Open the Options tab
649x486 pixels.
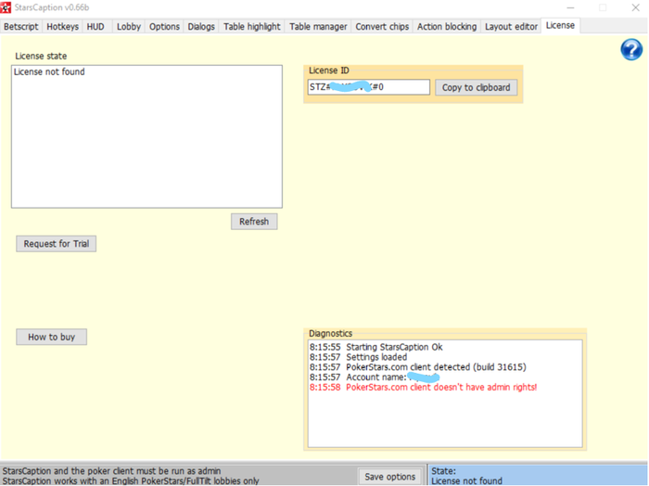coord(164,27)
